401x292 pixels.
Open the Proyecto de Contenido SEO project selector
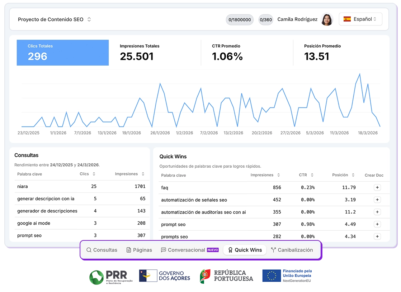[x=55, y=19]
